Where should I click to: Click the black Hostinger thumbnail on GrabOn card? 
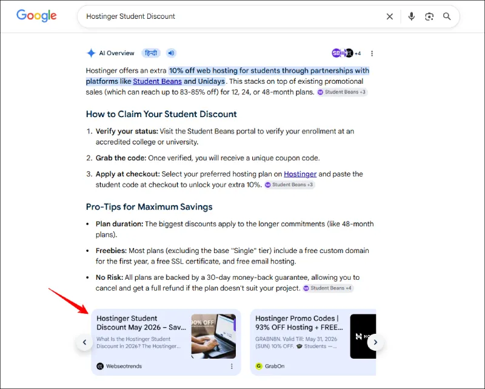point(363,336)
